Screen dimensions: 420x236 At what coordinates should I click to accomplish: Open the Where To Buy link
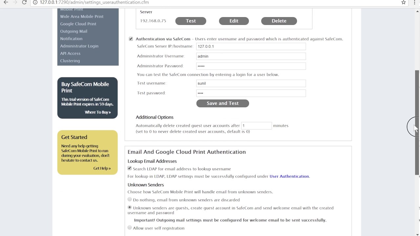tap(97, 112)
